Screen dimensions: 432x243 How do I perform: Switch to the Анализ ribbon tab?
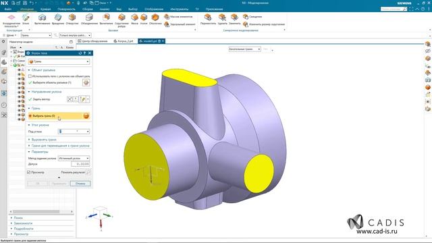point(105,9)
